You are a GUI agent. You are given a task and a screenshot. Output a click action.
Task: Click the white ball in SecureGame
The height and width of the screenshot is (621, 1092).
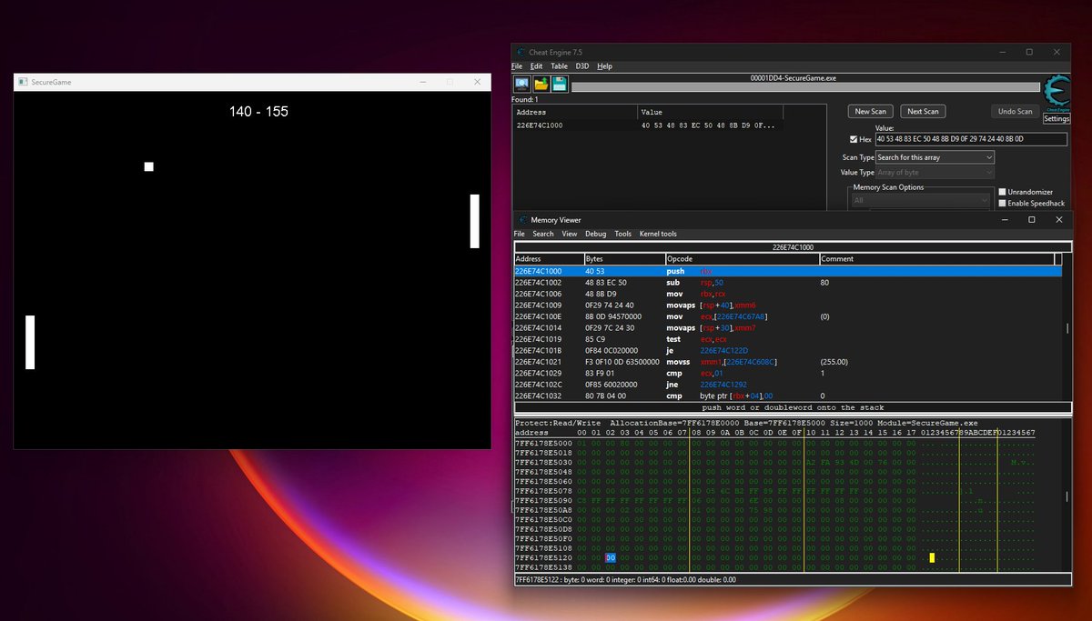pos(149,166)
